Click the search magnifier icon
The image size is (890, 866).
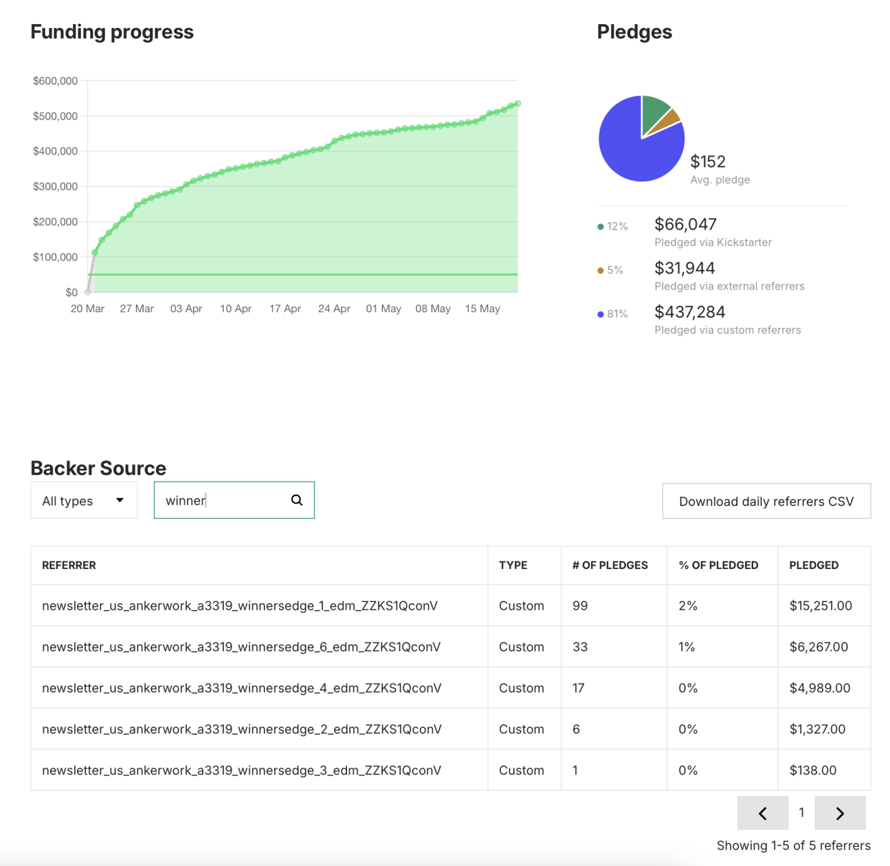[296, 500]
